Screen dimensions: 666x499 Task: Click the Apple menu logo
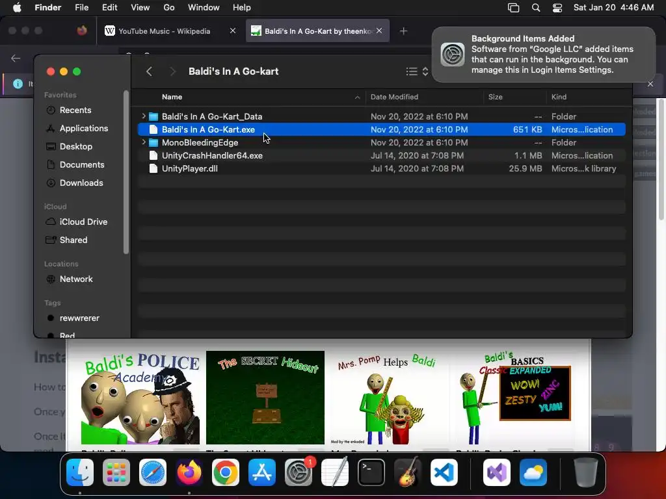click(17, 8)
